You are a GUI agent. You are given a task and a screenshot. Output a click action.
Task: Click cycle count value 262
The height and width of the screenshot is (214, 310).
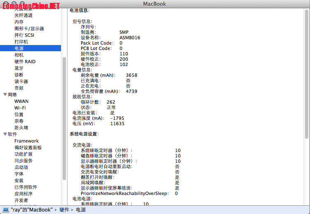pyautogui.click(x=111, y=102)
